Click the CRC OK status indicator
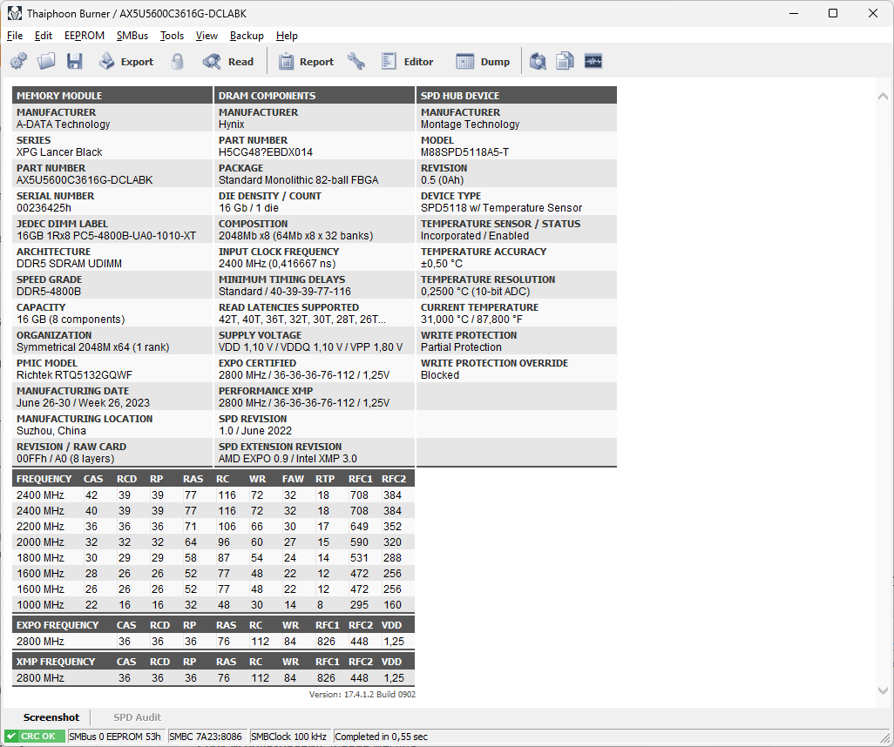Screen dimensions: 894x747 coord(34,737)
